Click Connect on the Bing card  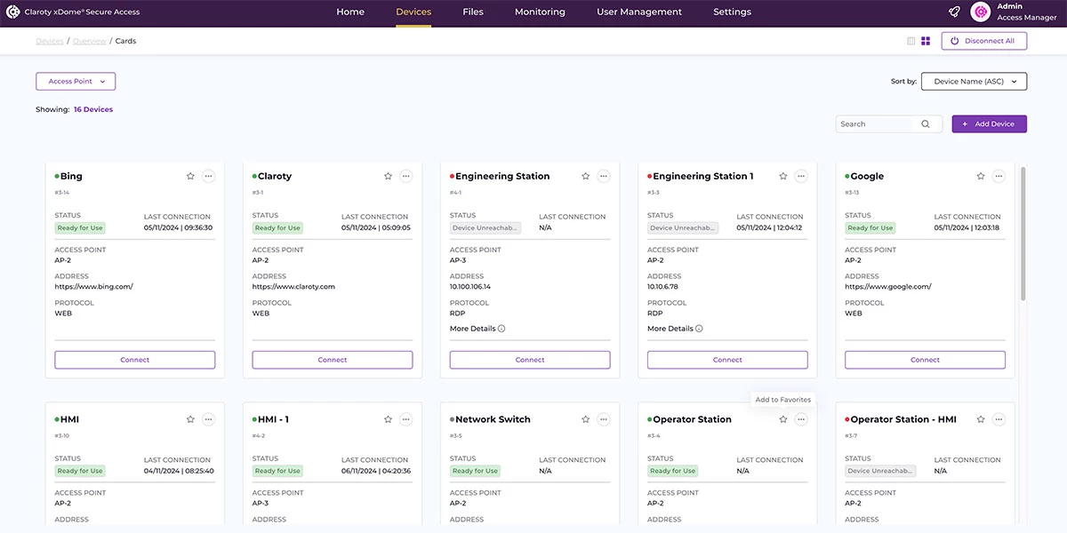(x=135, y=360)
